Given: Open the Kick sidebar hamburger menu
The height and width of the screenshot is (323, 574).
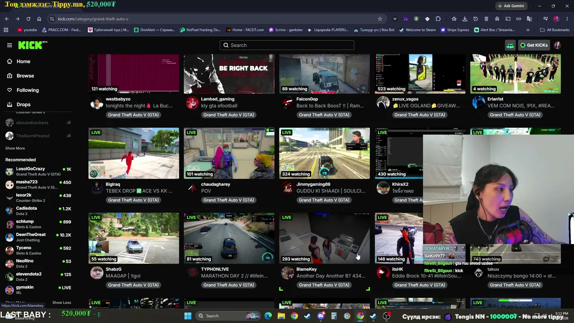Looking at the screenshot, I should coord(9,45).
